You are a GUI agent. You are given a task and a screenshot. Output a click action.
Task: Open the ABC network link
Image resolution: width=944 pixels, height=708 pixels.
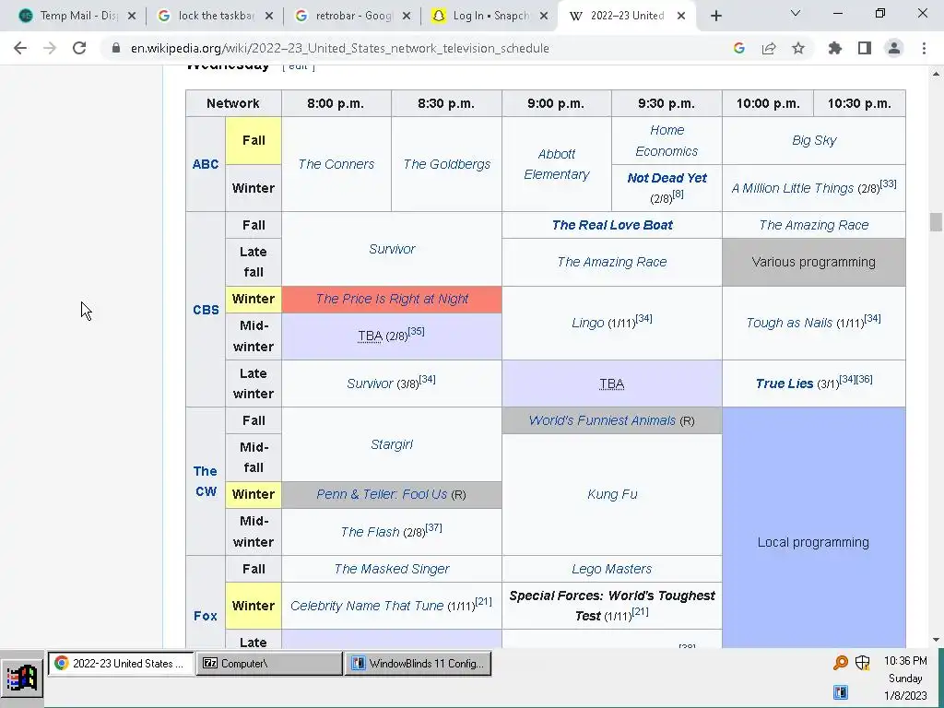point(206,164)
